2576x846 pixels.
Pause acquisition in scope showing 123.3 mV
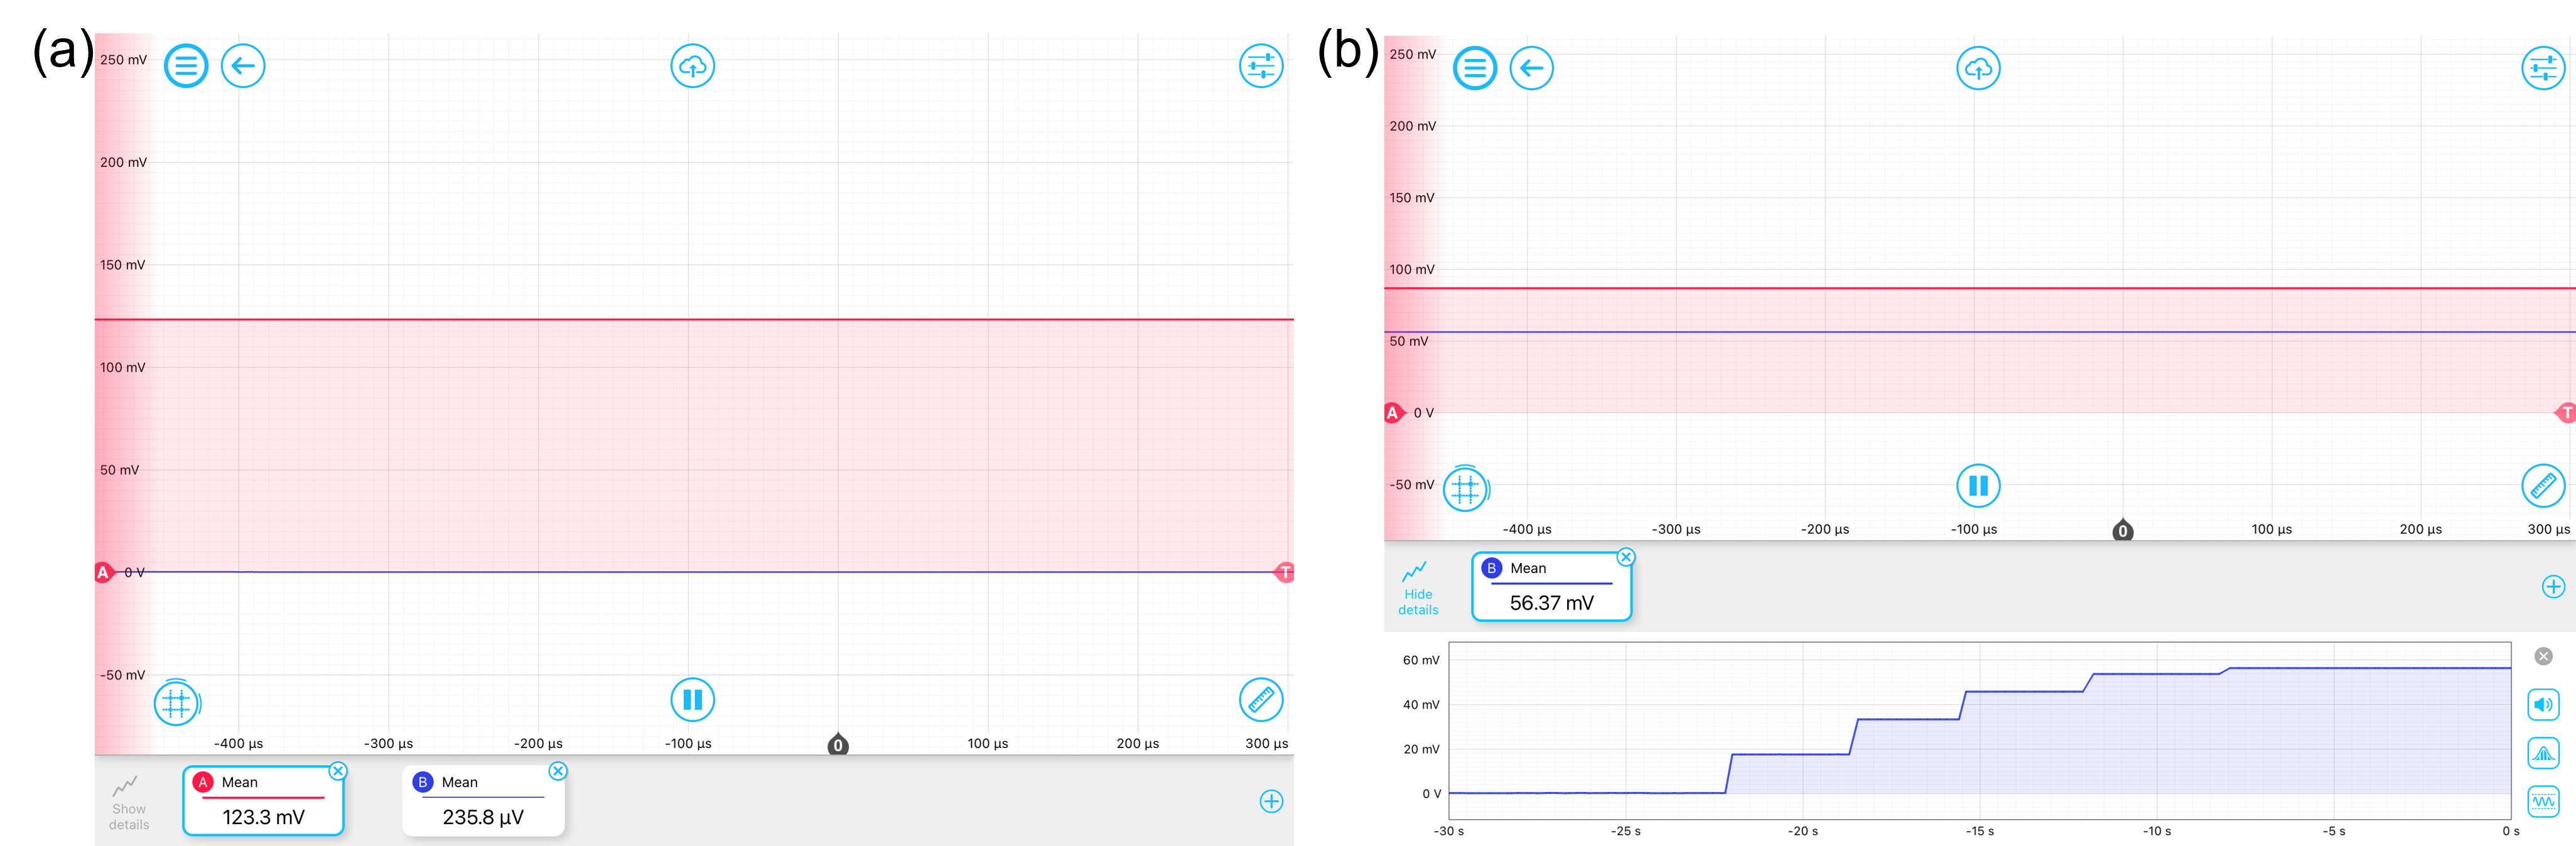tap(692, 700)
